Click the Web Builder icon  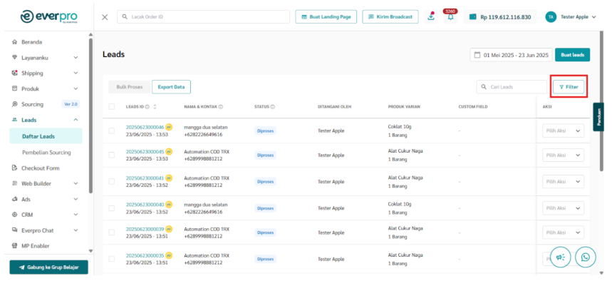(x=15, y=183)
